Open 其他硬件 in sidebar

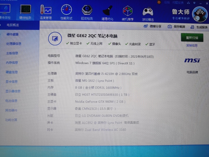point(11,110)
